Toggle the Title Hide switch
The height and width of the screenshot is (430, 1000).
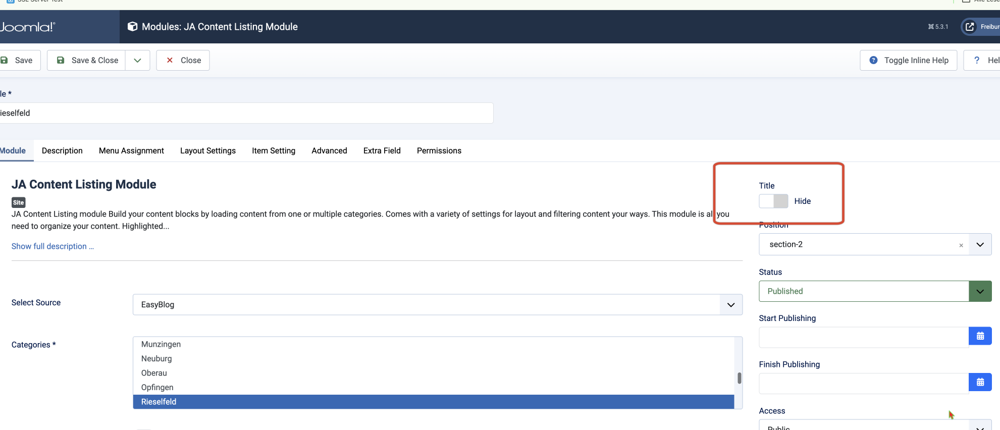(x=773, y=201)
